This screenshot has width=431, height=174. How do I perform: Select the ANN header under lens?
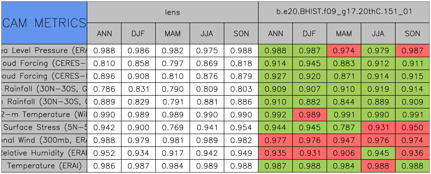[x=104, y=34]
